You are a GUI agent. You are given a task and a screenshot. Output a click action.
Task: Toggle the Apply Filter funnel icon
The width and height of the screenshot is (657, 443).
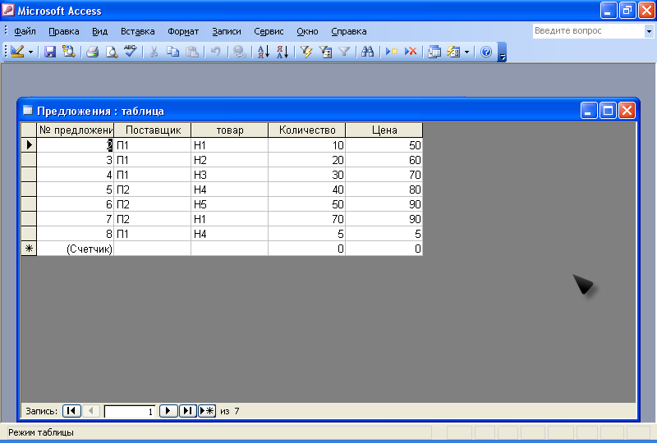pos(344,52)
